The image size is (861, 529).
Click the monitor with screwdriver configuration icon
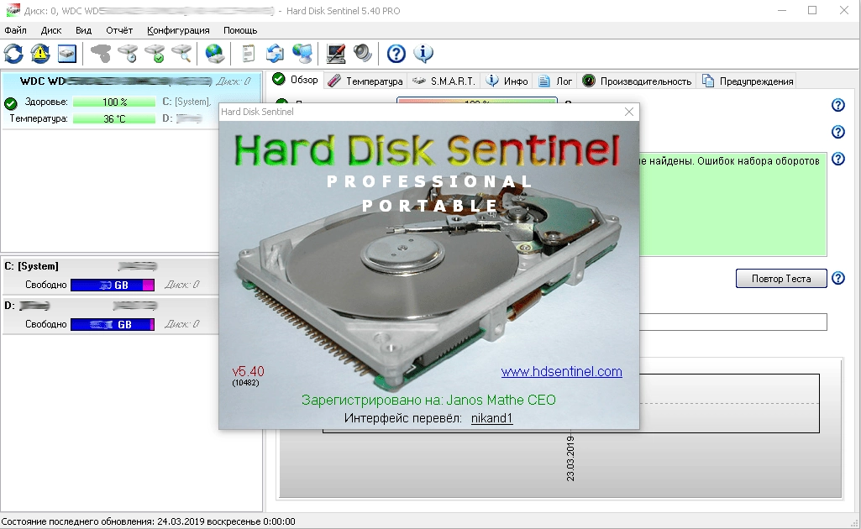tap(335, 54)
